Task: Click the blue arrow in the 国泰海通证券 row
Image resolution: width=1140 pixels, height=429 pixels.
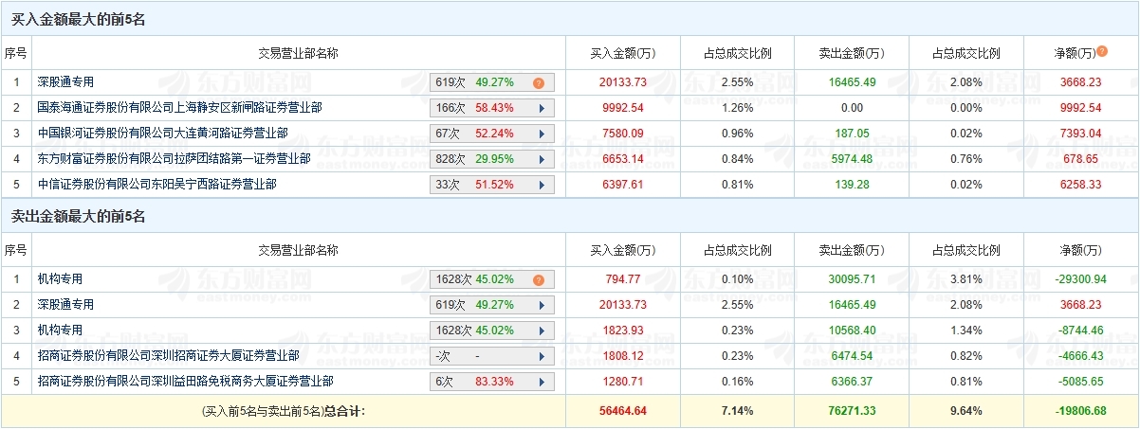Action: [x=542, y=108]
